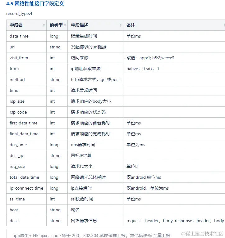
Task: Click description 请求包大小
Action: coord(82,166)
